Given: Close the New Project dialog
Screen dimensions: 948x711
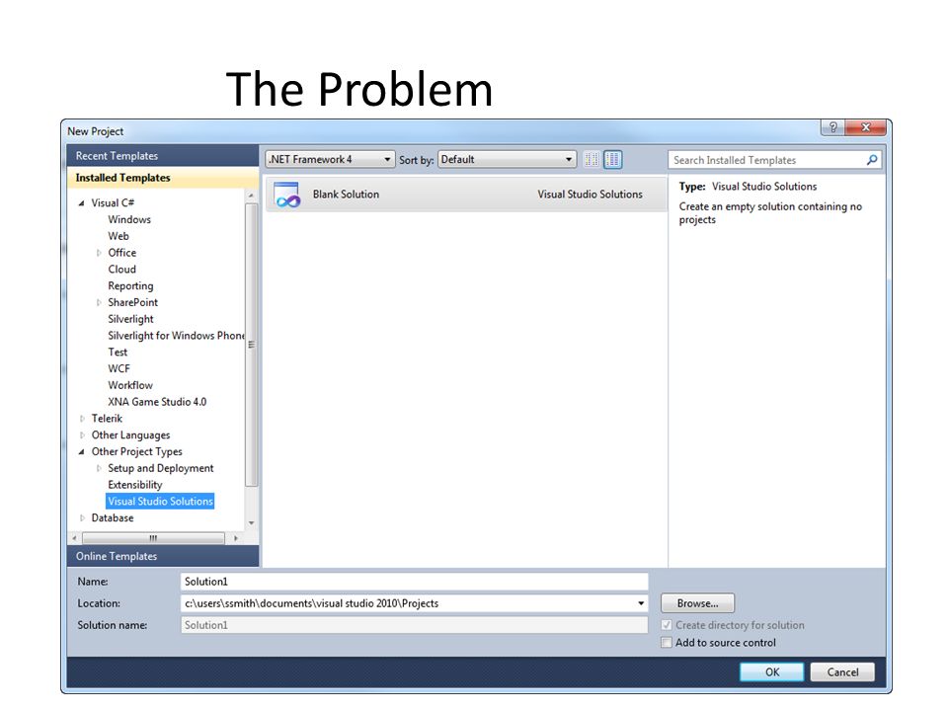Looking at the screenshot, I should tap(865, 127).
